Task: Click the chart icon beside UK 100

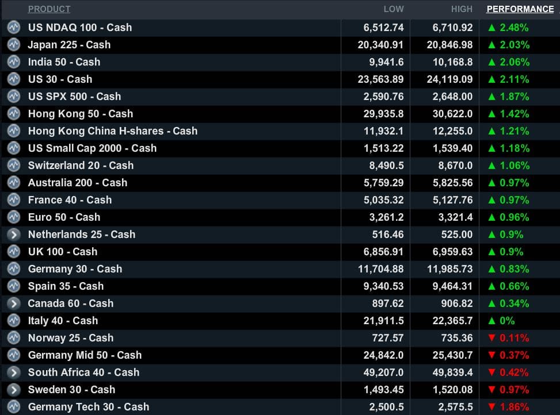Action: coord(14,252)
